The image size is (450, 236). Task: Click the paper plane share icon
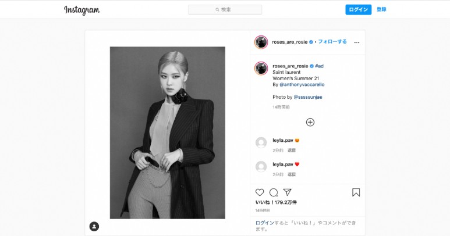[x=287, y=192]
